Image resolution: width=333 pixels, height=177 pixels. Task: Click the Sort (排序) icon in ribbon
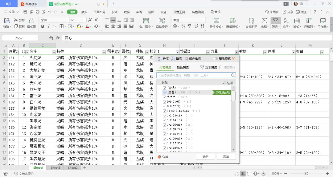click(286, 21)
